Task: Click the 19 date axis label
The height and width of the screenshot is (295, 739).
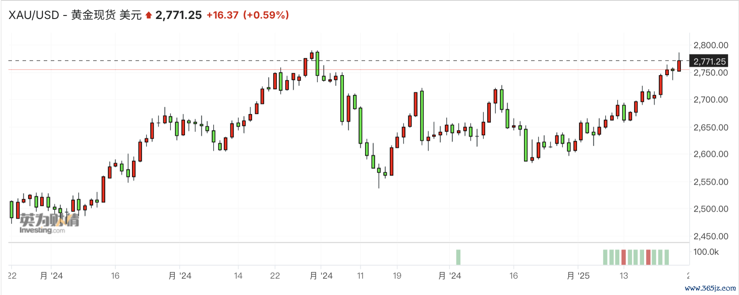Action: point(397,276)
